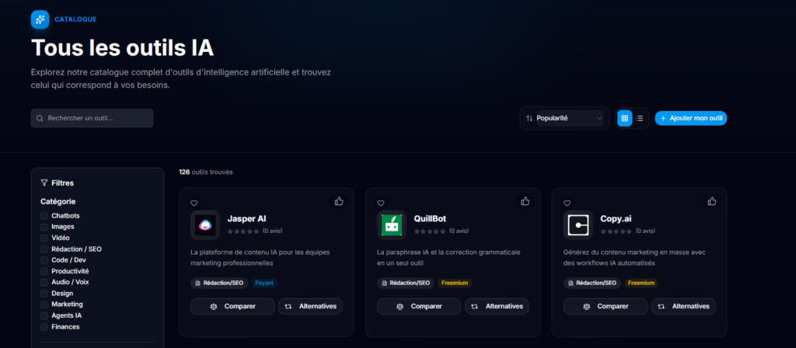This screenshot has width=796, height=348.
Task: Add Copy.ai to favorites heart
Action: (x=567, y=204)
